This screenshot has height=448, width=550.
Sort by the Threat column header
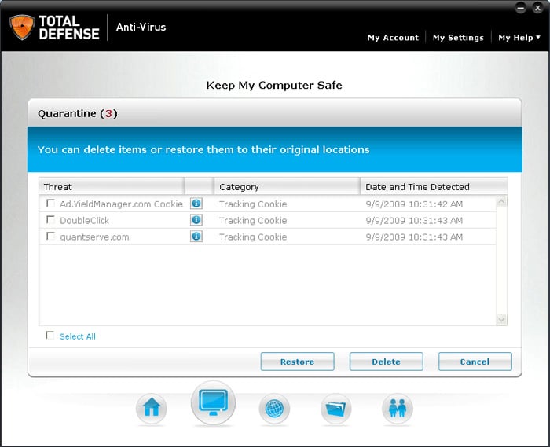pos(112,186)
